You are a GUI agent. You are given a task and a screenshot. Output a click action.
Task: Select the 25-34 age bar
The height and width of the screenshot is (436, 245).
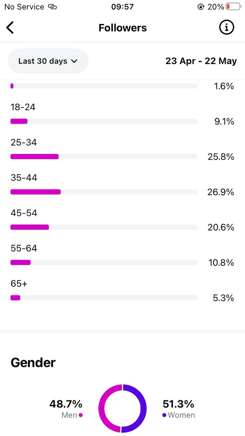(x=104, y=157)
